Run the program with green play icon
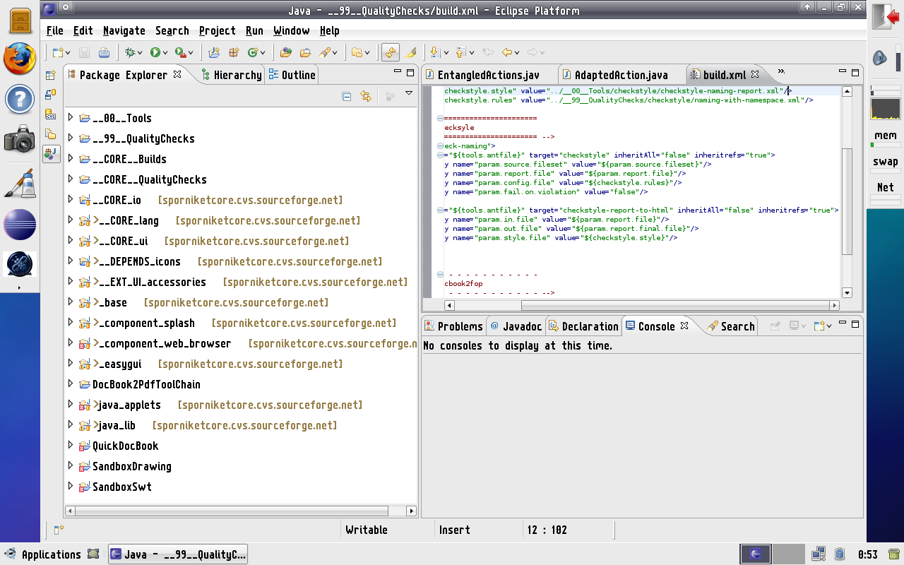 point(155,52)
